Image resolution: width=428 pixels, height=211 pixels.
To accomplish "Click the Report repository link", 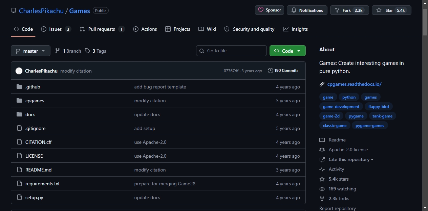I will coord(337,208).
